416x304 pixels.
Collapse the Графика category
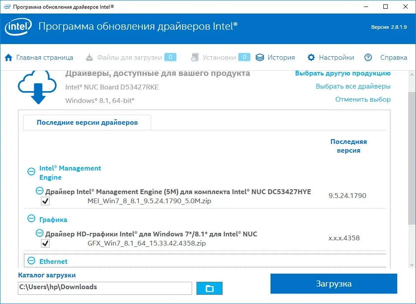(31, 219)
